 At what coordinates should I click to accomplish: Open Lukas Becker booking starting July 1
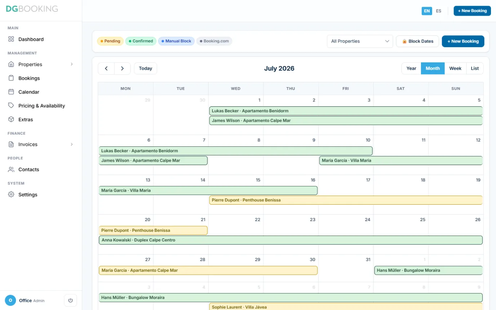[346, 111]
